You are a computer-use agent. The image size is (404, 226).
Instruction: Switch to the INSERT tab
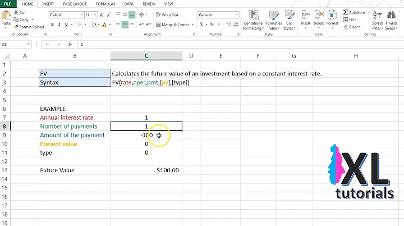pyautogui.click(x=48, y=4)
